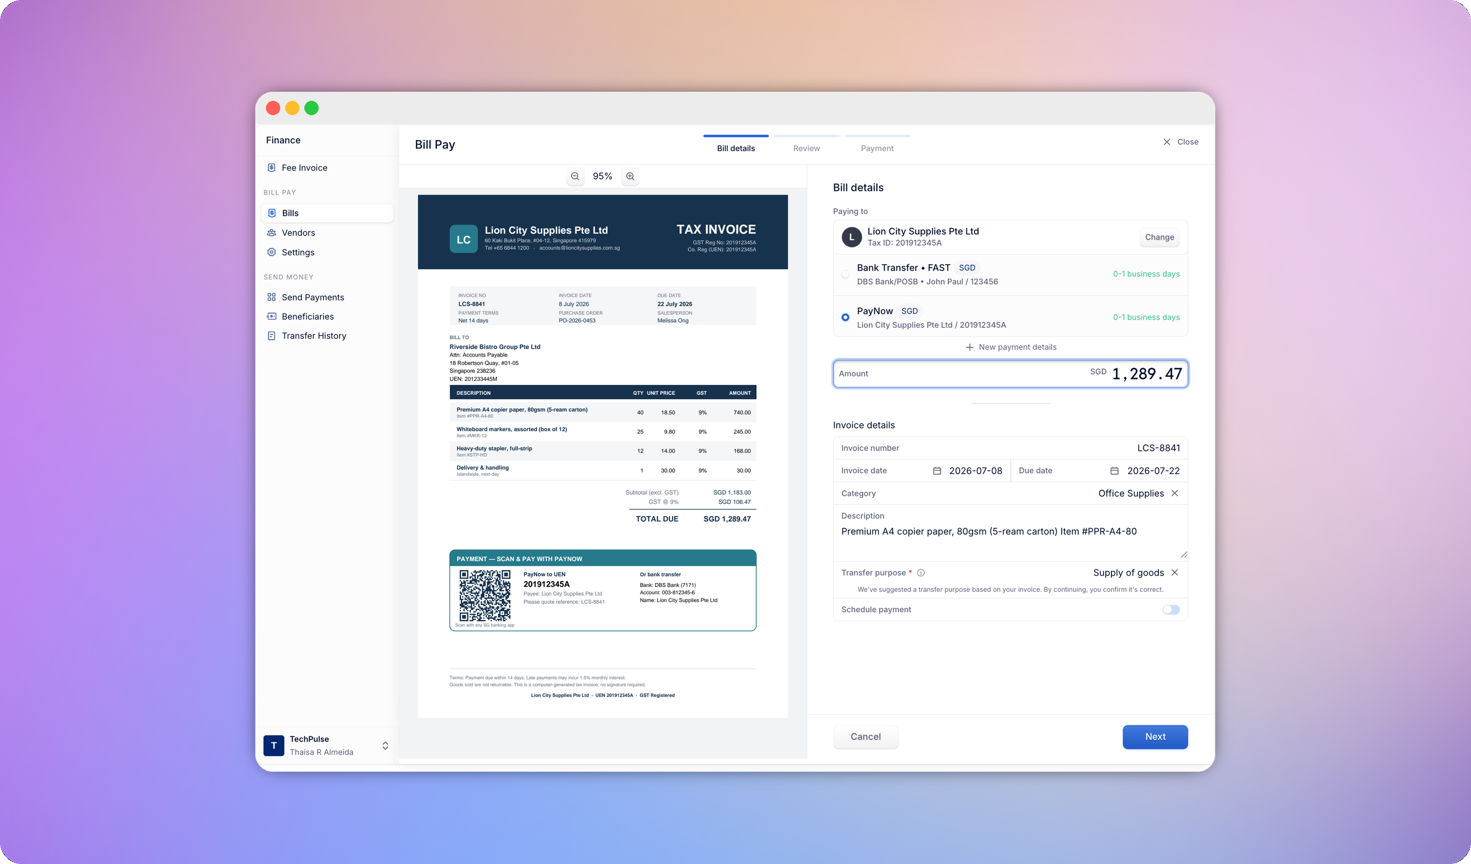1471x864 pixels.
Task: Click invoice number LCS-8841 on the invoice
Action: click(471, 304)
